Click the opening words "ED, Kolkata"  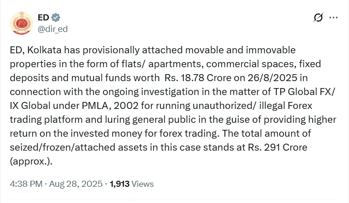pos(36,50)
